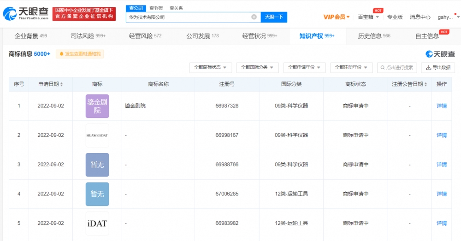Click the 商标信息 5000+ section heading
This screenshot has width=461, height=241.
pos(30,54)
